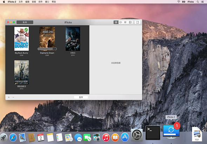Switch to the poster grid view
Screen dimensions: 207x144
pyautogui.click(x=116, y=22)
